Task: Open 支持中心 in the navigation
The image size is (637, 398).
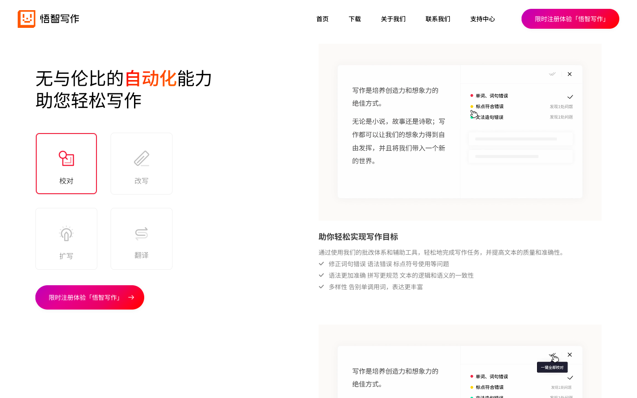Action: pyautogui.click(x=483, y=19)
